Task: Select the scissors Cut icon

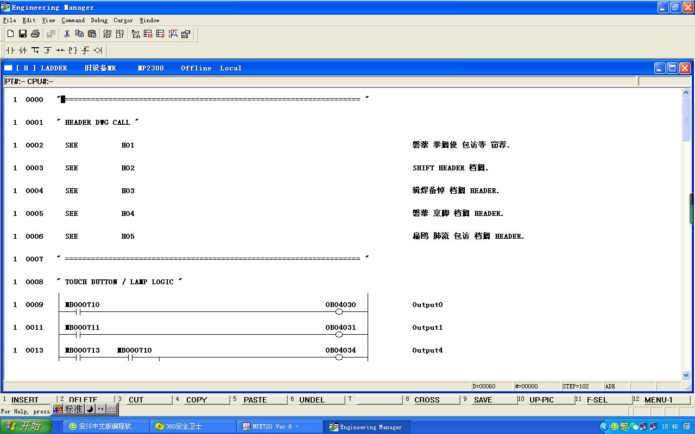Action: tap(67, 34)
